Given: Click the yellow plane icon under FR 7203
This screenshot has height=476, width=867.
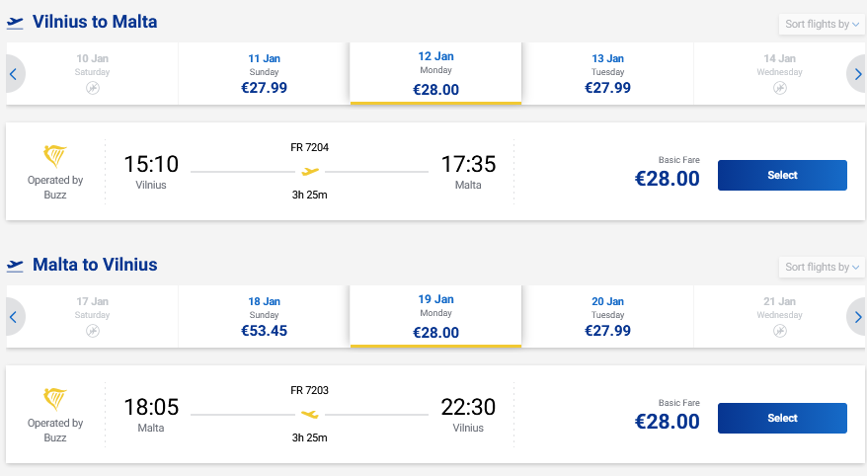Looking at the screenshot, I should [310, 415].
